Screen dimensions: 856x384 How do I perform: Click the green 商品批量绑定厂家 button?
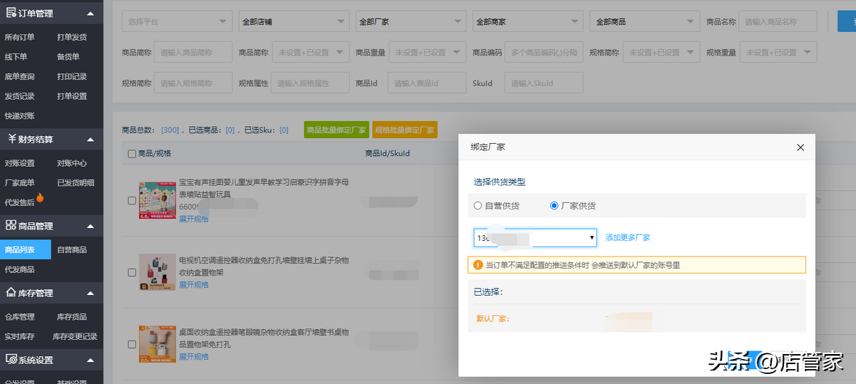[336, 130]
